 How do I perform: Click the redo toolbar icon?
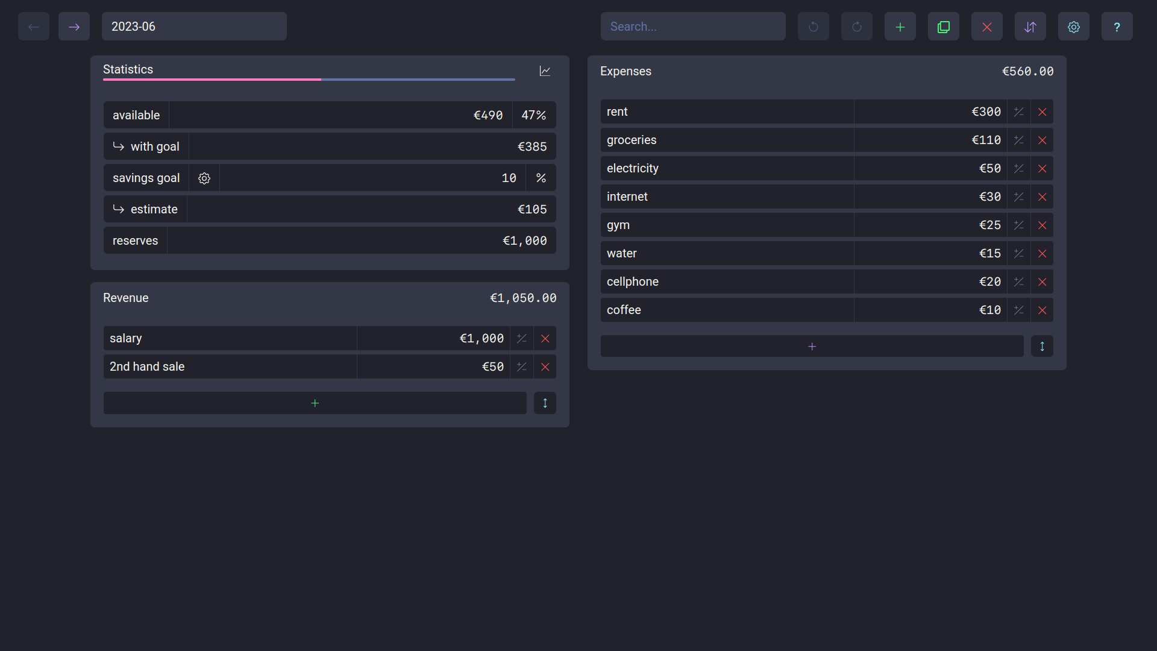(857, 27)
